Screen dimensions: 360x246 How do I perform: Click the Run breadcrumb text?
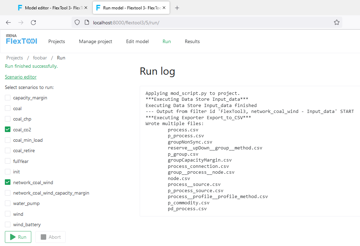pyautogui.click(x=61, y=58)
